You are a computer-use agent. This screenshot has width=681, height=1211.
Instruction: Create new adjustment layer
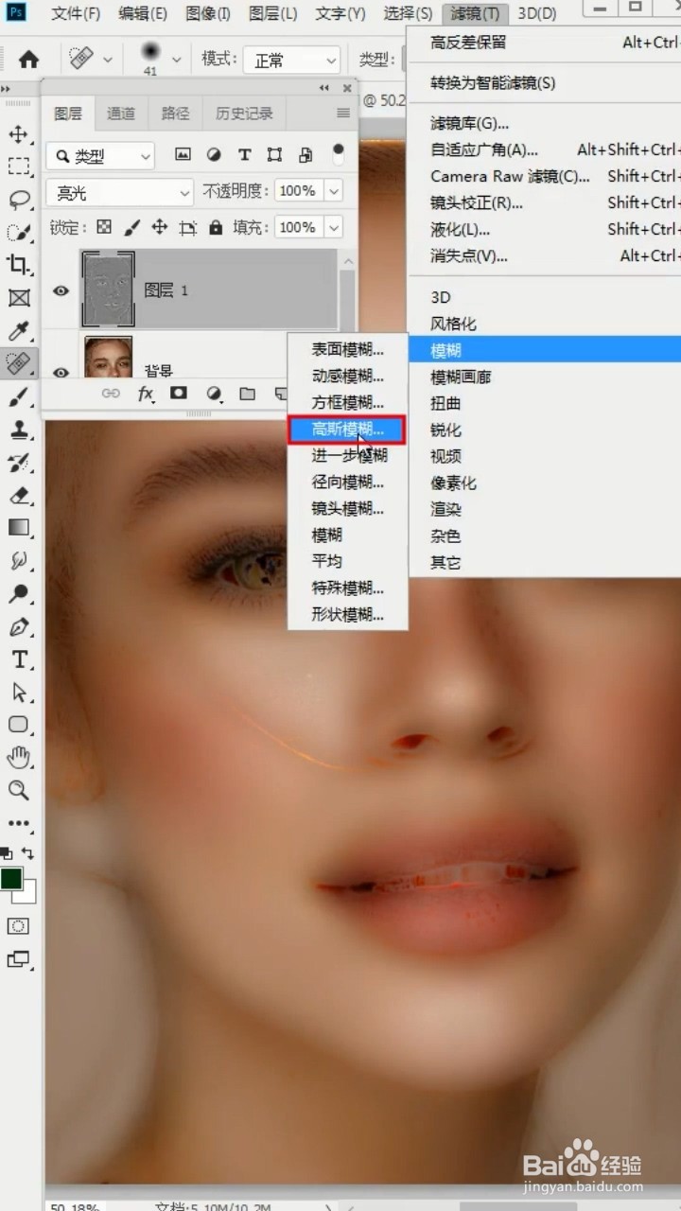(214, 394)
